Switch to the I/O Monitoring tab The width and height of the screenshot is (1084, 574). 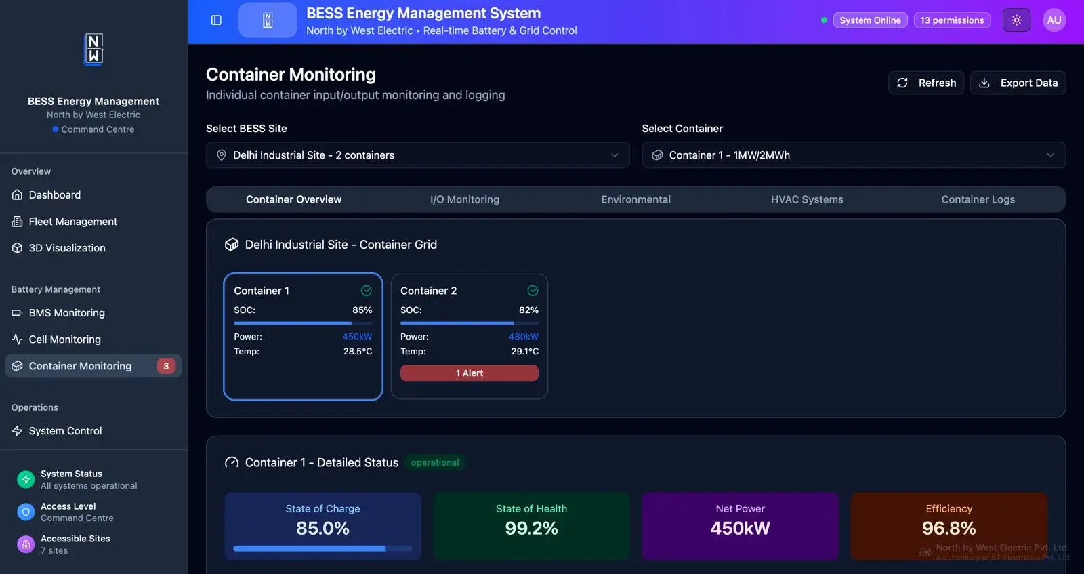[465, 199]
